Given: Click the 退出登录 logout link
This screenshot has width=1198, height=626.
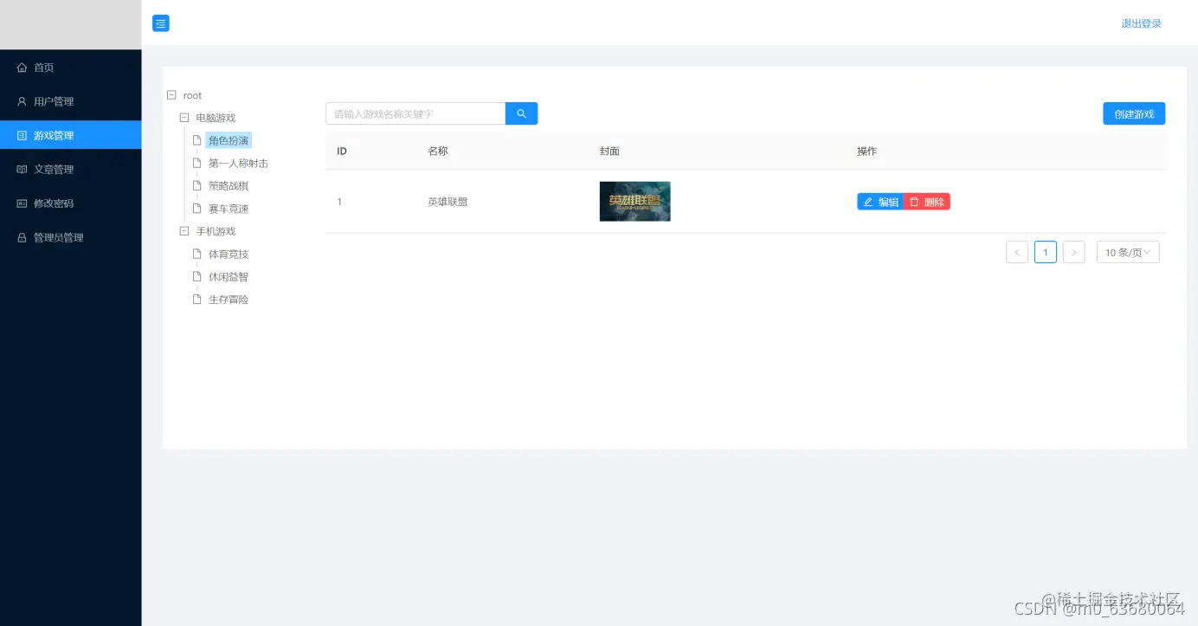Looking at the screenshot, I should (1141, 23).
